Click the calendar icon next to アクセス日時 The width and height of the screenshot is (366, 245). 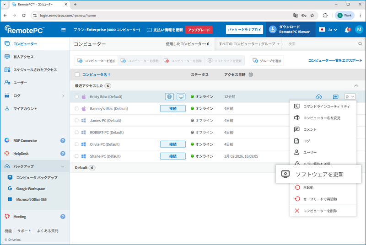coord(251,75)
